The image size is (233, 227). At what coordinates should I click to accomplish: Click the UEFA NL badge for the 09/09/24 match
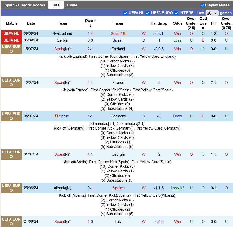coord(11,34)
